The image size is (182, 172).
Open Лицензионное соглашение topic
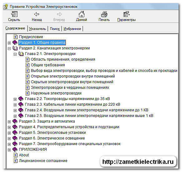43,161
